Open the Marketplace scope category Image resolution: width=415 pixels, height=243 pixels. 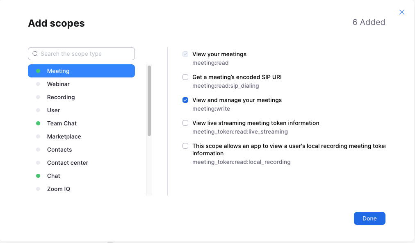64,136
